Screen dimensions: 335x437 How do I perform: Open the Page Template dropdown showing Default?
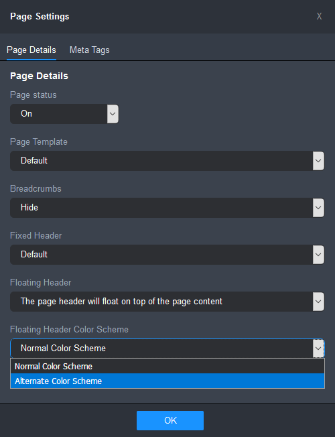[167, 161]
